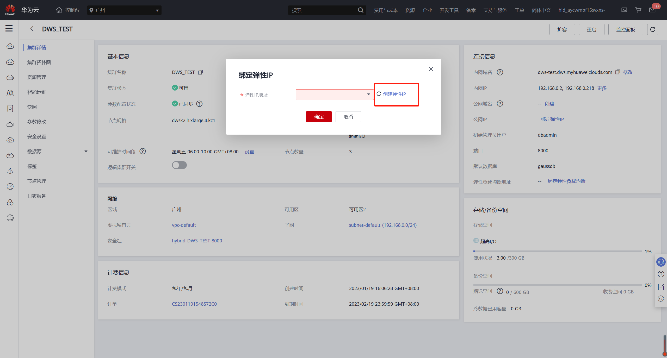Click the top search input field
The width and height of the screenshot is (667, 358).
click(323, 10)
